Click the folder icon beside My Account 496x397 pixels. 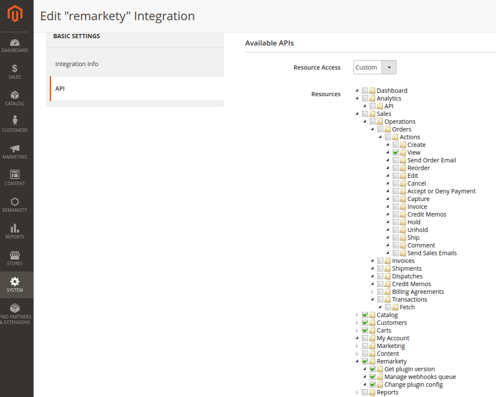point(372,338)
